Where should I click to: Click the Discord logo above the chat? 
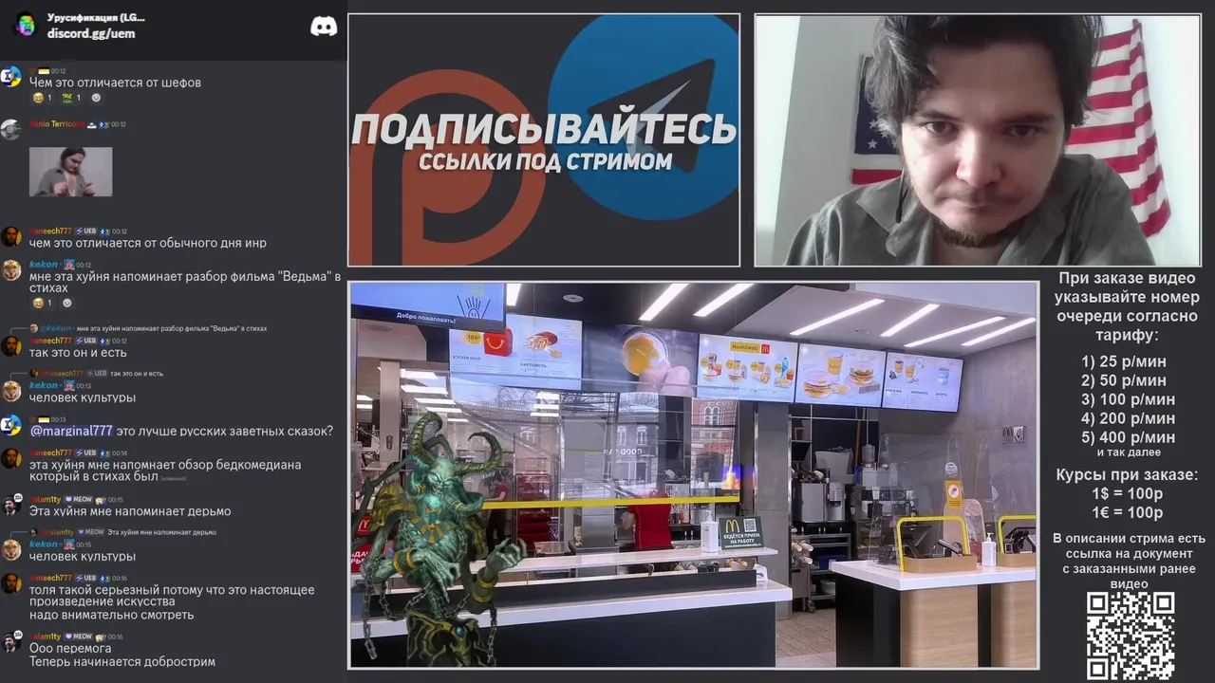click(324, 27)
